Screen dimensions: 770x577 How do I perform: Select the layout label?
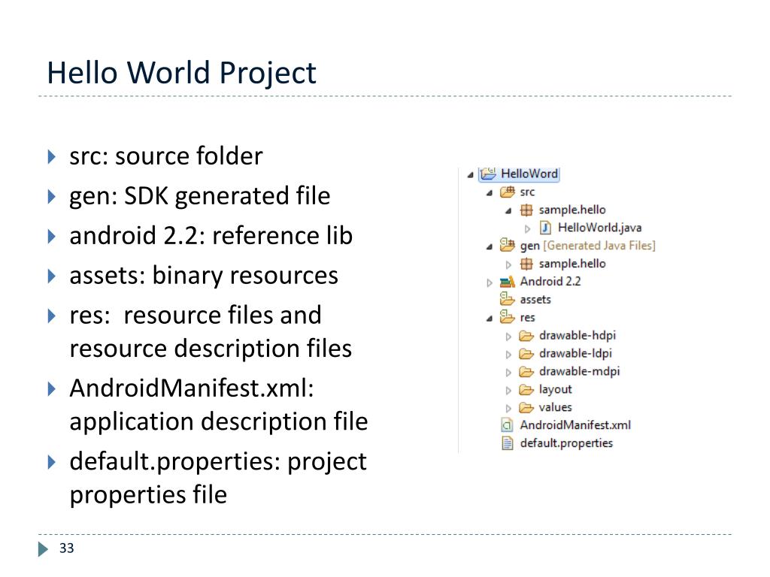pyautogui.click(x=555, y=390)
